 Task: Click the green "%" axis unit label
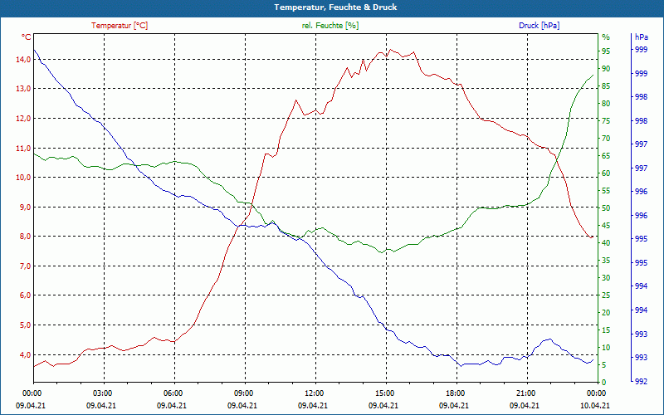point(606,37)
